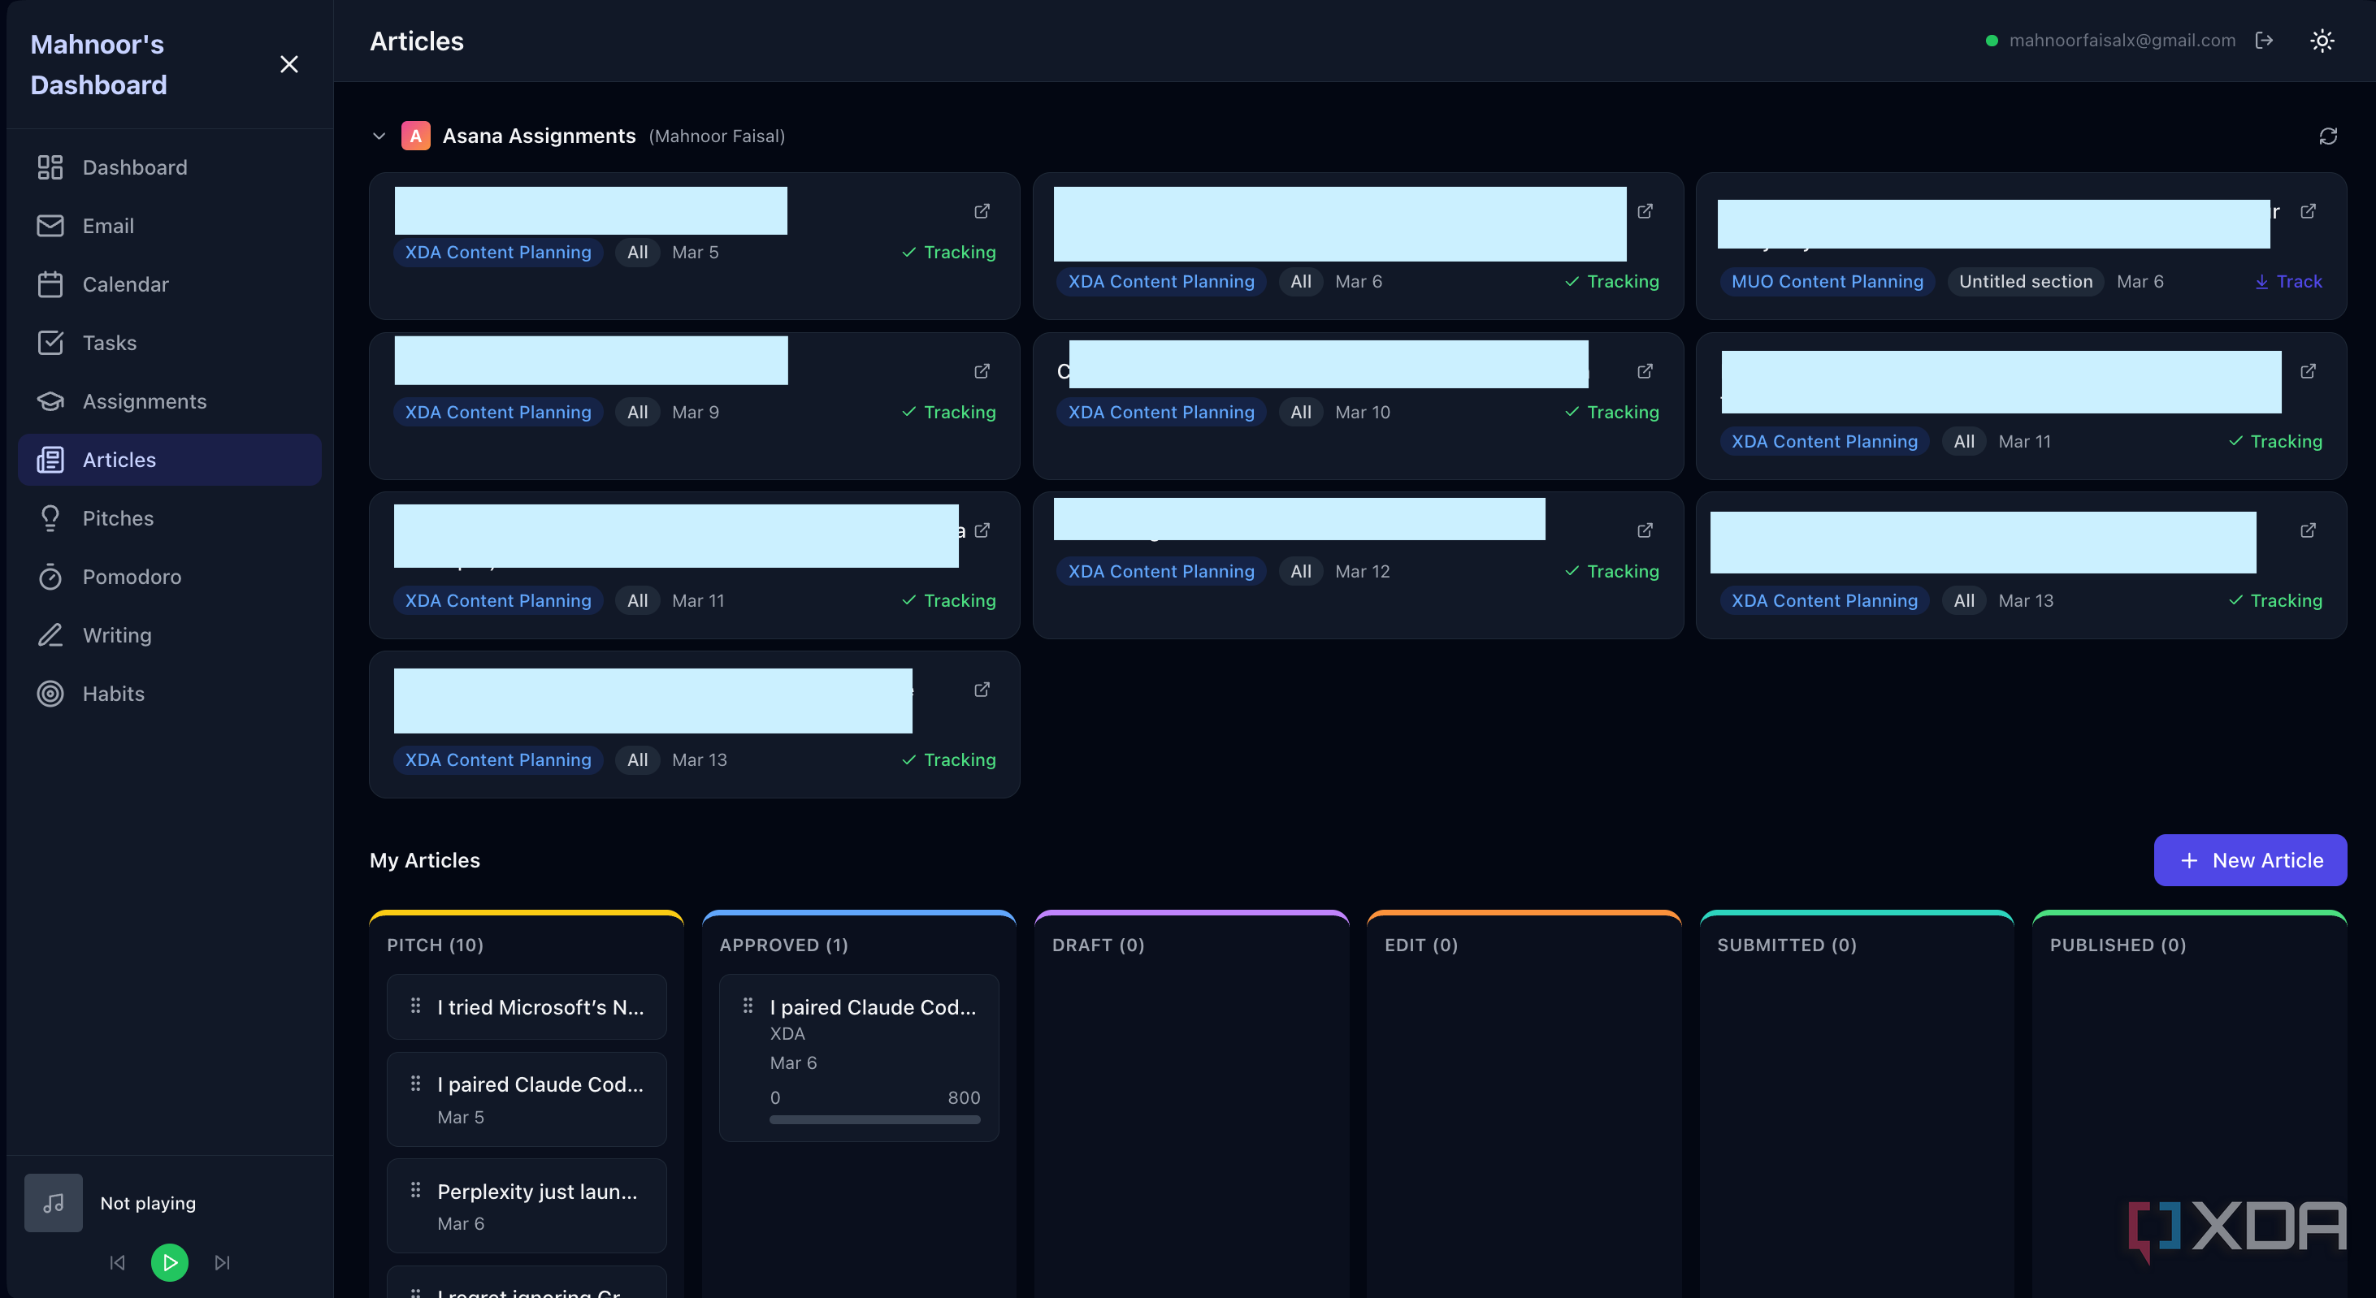Open external link on Mar 12 assignment card
The height and width of the screenshot is (1298, 2376).
point(1645,530)
